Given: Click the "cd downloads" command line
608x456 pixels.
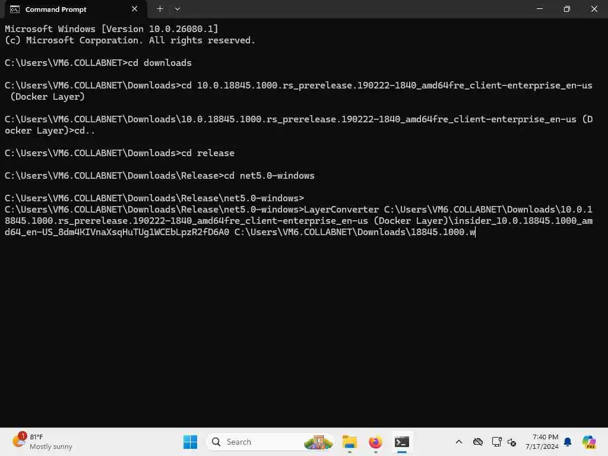Looking at the screenshot, I should pos(98,63).
